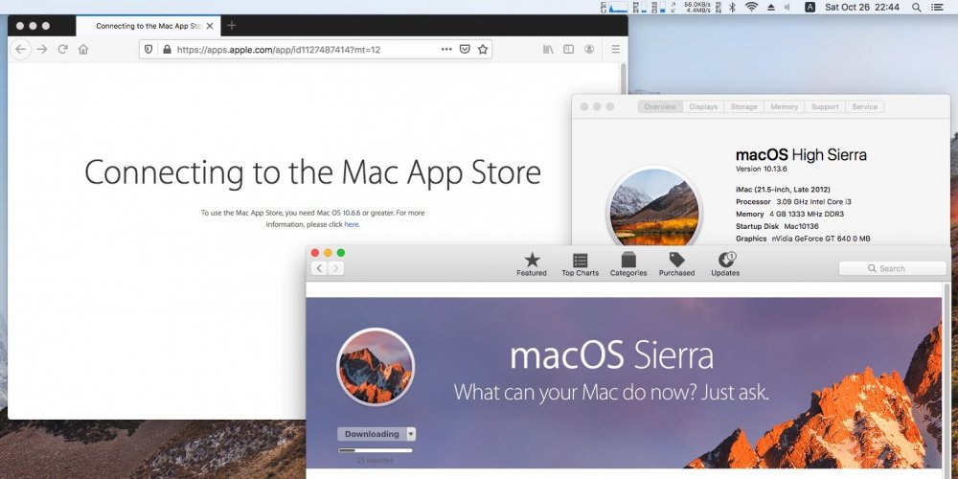Viewport: 958px width, 479px height.
Task: Open Featured section in App Store
Action: point(532,264)
